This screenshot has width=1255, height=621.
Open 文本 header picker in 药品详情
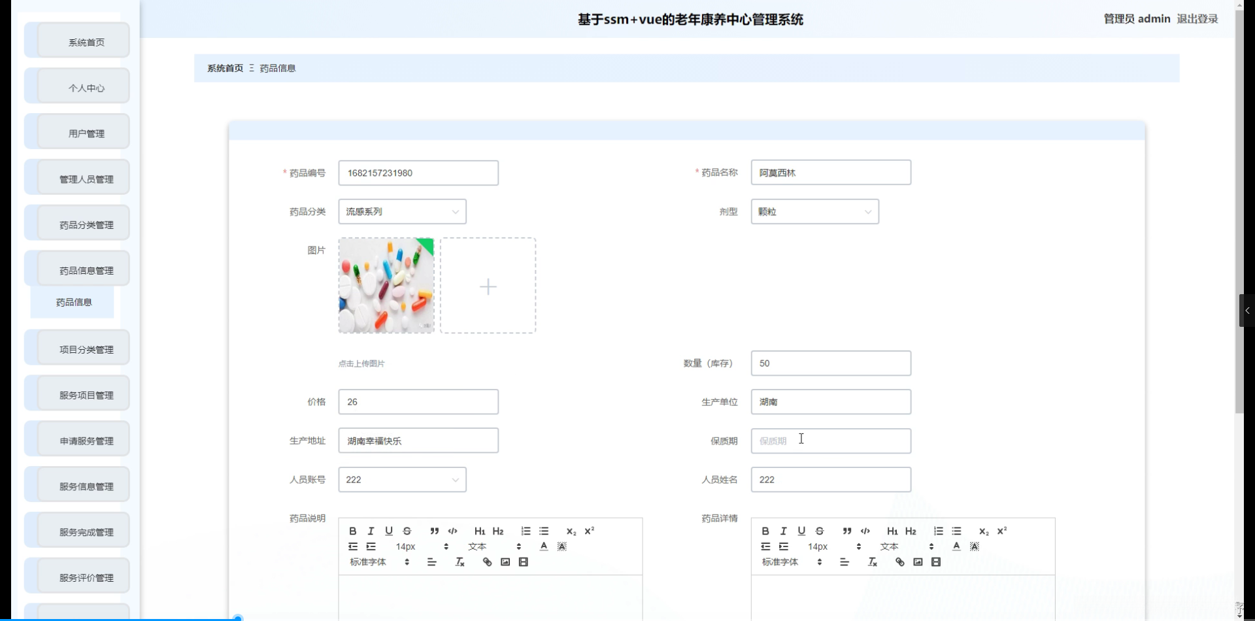point(907,546)
